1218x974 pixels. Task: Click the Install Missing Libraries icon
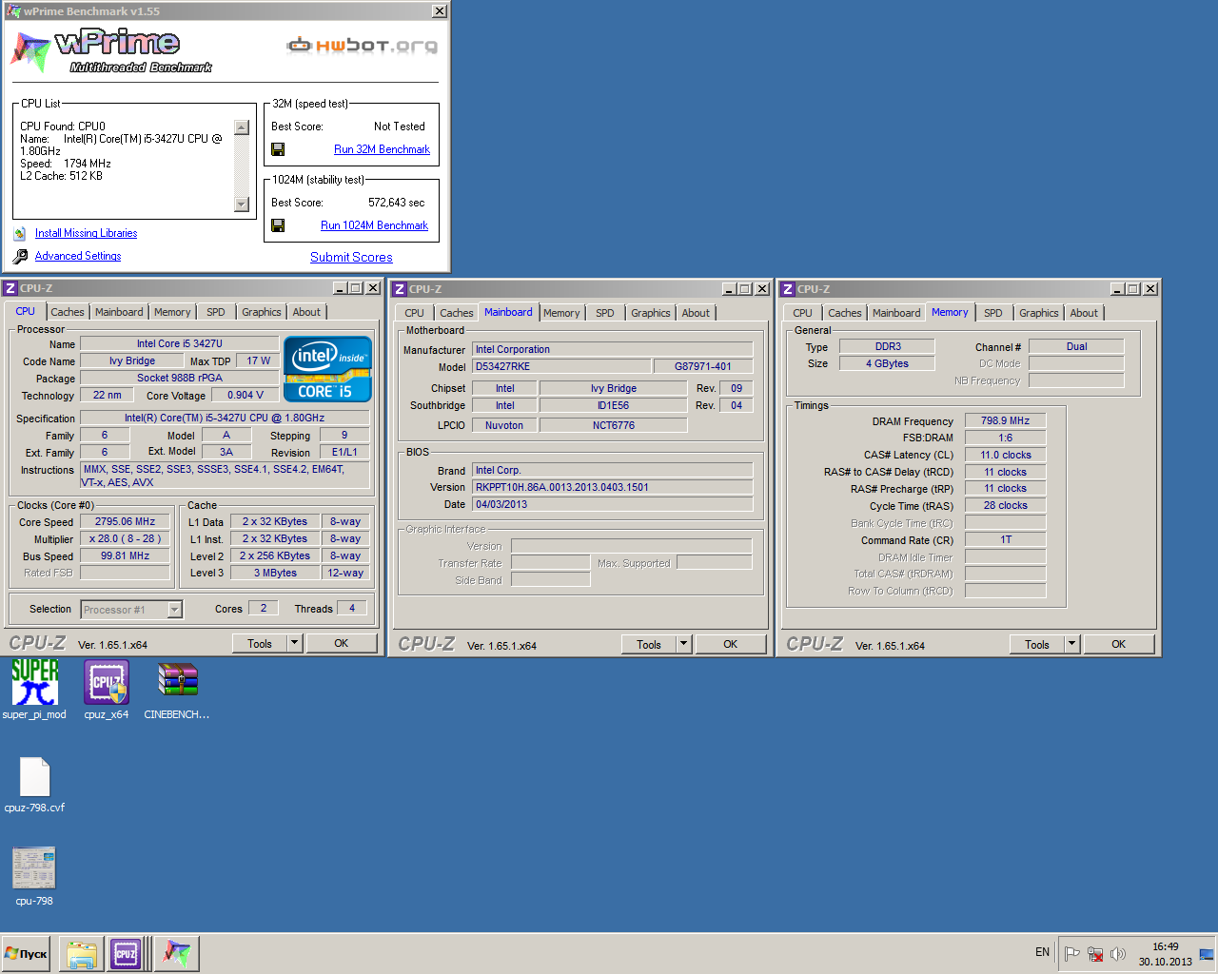(20, 233)
